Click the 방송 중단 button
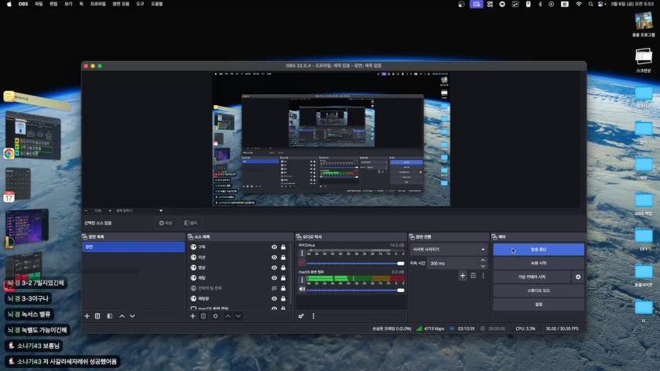Screen dimensions: 660x371 coord(539,250)
